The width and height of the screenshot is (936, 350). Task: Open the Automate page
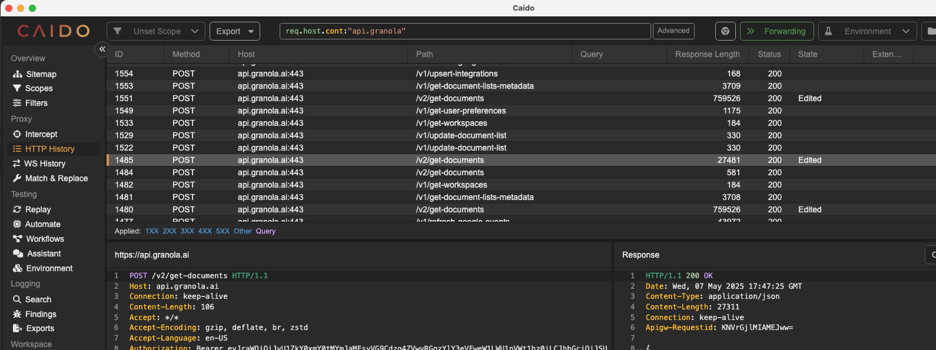(36, 224)
